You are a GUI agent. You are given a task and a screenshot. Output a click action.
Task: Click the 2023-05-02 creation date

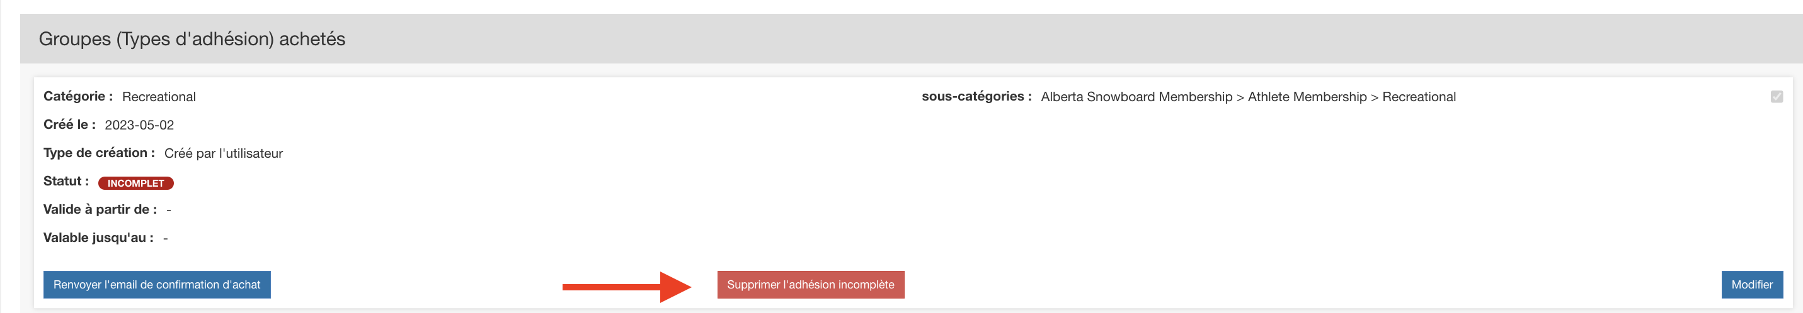coord(139,125)
